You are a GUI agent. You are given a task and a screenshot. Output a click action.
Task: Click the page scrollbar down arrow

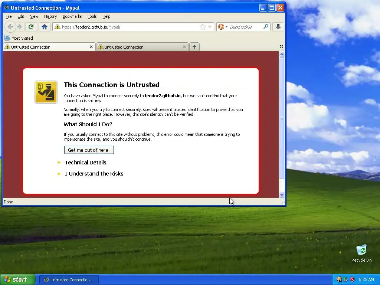pyautogui.click(x=282, y=194)
